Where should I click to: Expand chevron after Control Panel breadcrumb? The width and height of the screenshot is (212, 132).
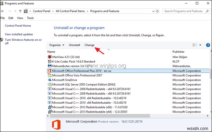(53, 11)
